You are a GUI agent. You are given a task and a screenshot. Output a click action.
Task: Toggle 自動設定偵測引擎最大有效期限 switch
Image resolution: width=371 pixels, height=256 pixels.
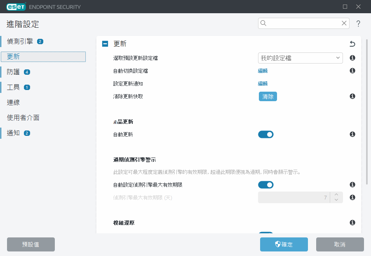click(x=266, y=185)
